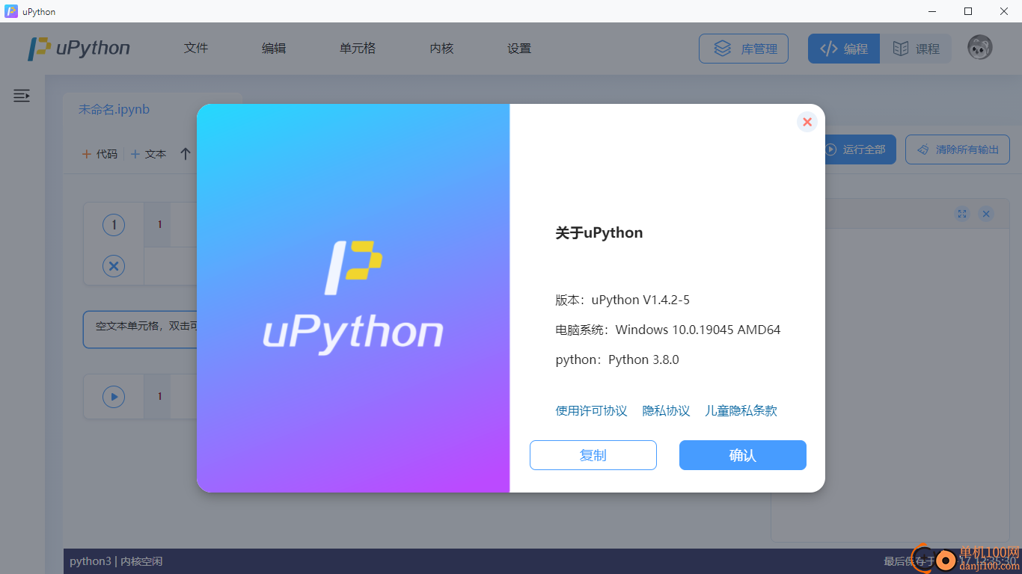Click the version text uPython V1.4.2-5

coord(640,300)
